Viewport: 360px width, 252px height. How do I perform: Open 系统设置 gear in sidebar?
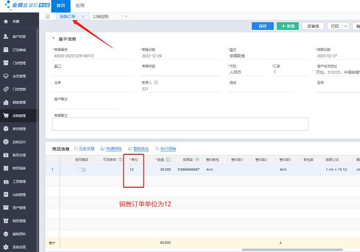(6, 246)
